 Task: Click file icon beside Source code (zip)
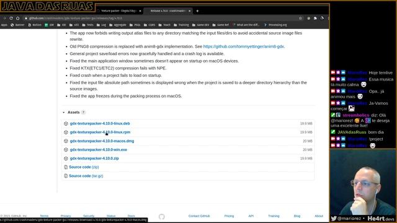(66, 167)
